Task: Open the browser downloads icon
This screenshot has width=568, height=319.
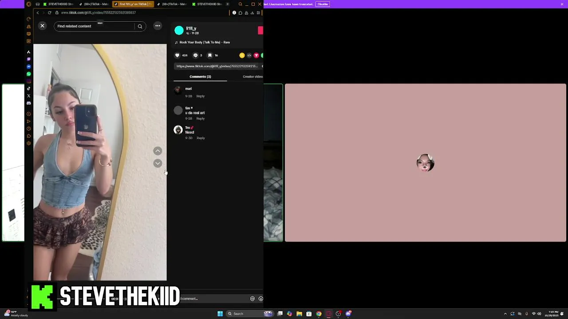Action: pos(252,13)
